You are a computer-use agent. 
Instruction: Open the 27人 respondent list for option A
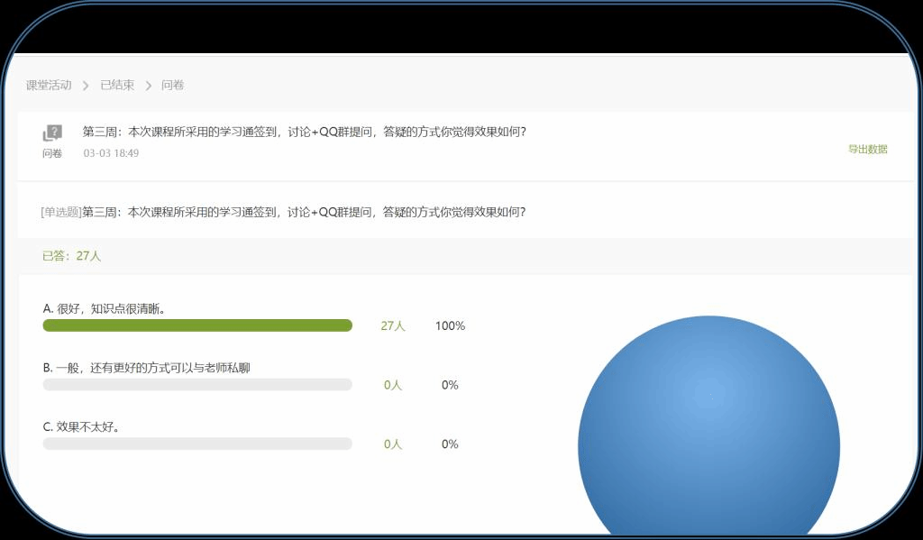[x=393, y=326]
